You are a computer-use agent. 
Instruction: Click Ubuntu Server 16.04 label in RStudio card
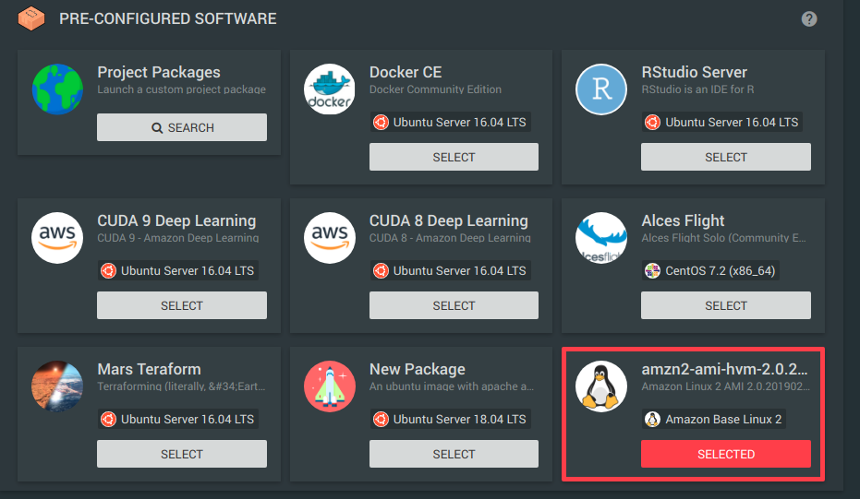pos(732,122)
